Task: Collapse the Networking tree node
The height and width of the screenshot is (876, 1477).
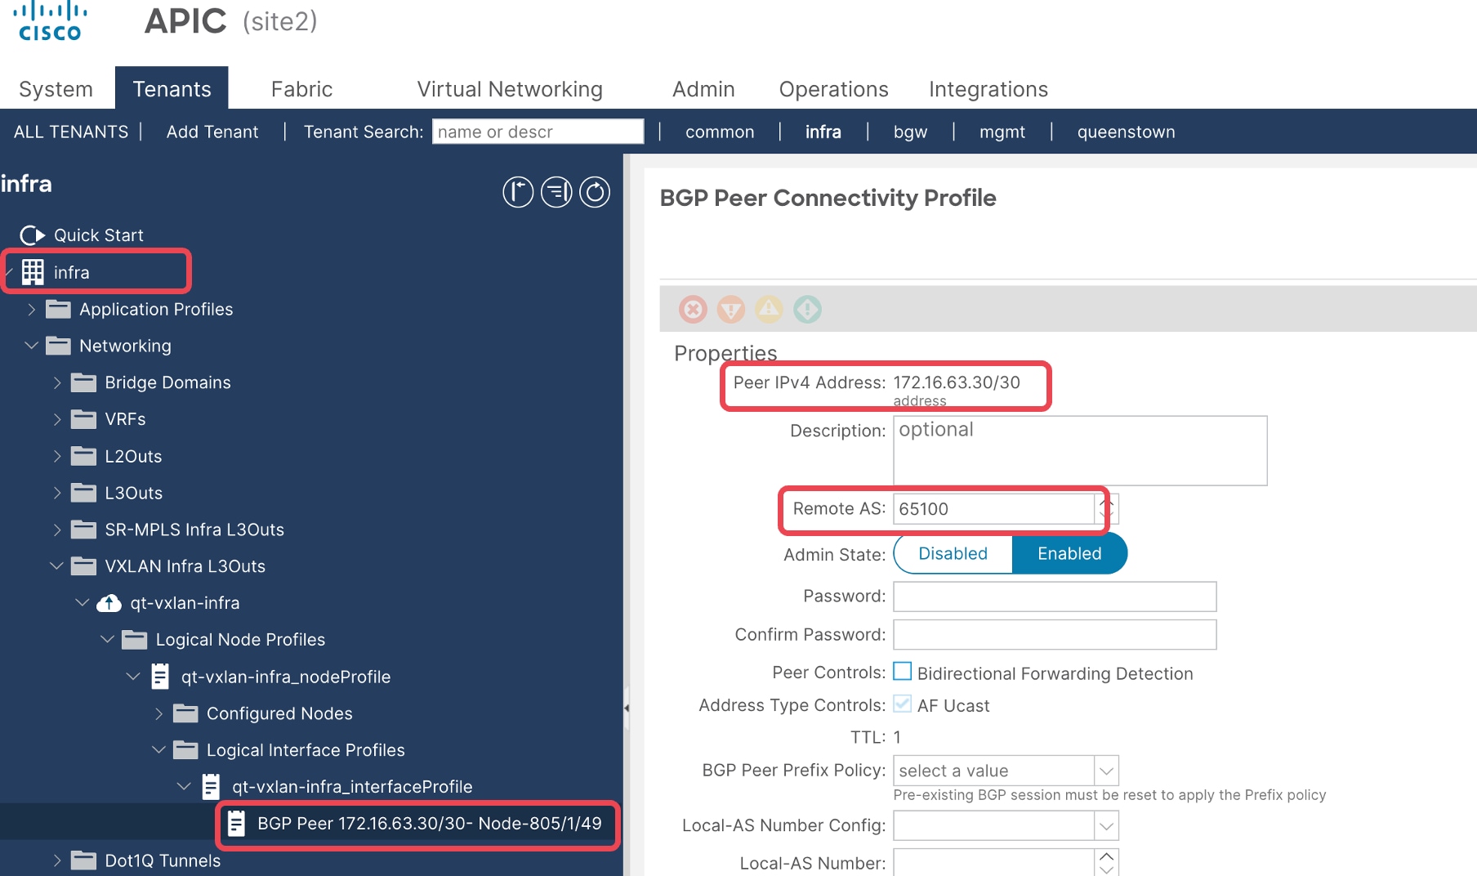Action: (x=31, y=346)
